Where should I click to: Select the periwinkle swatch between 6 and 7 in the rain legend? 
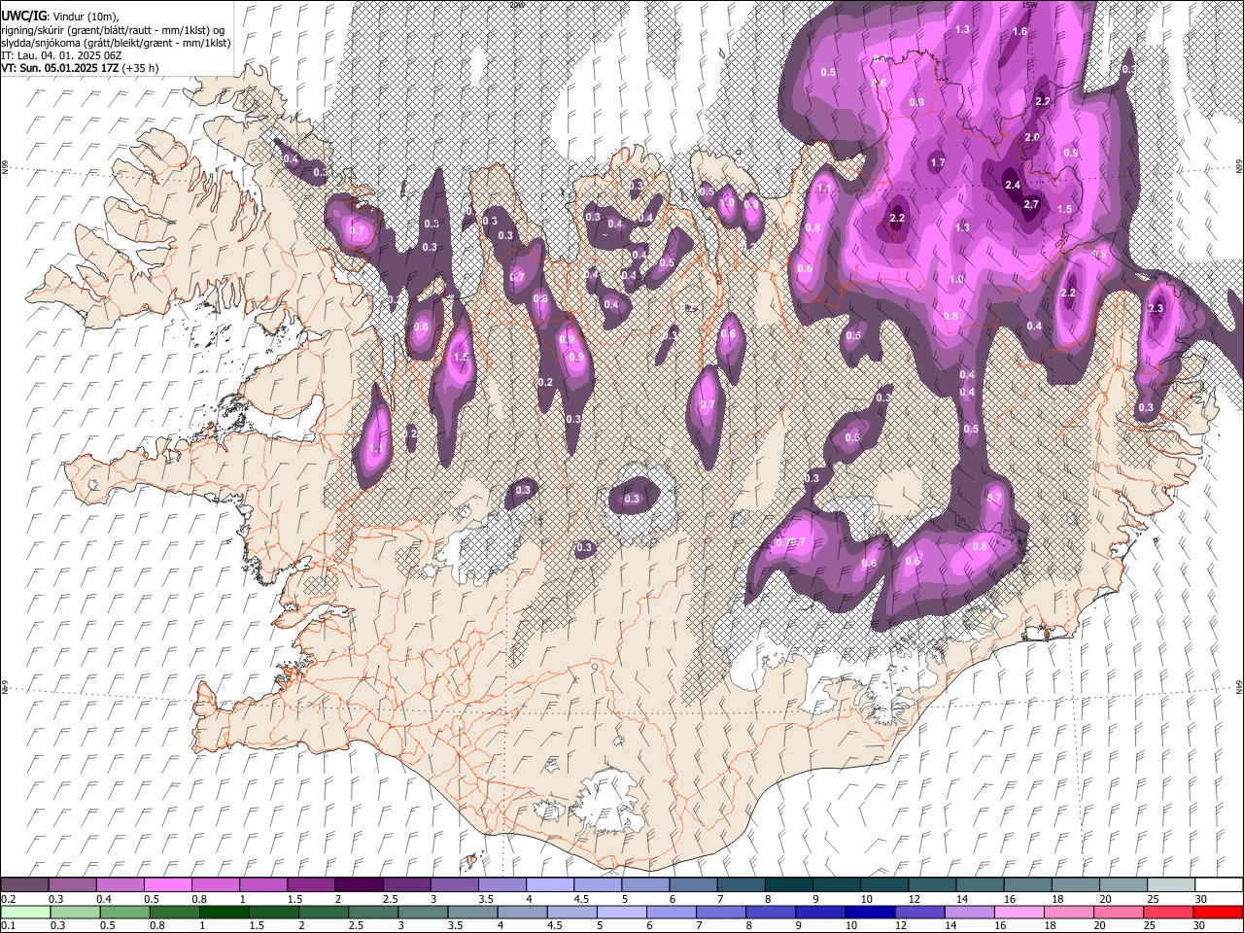672,912
